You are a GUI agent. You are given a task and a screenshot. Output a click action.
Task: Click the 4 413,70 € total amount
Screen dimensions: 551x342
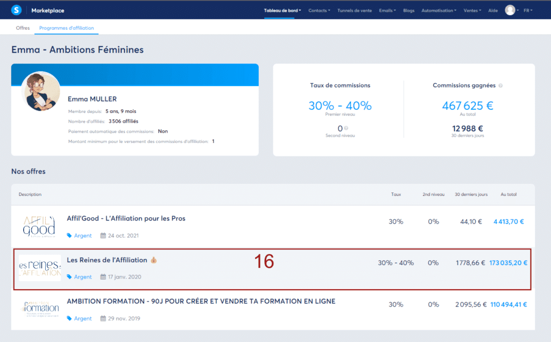point(508,222)
